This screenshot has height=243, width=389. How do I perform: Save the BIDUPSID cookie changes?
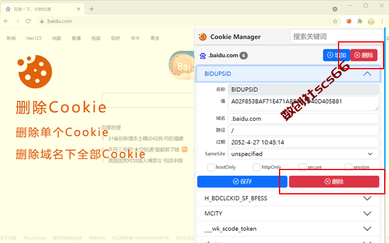coord(243,182)
